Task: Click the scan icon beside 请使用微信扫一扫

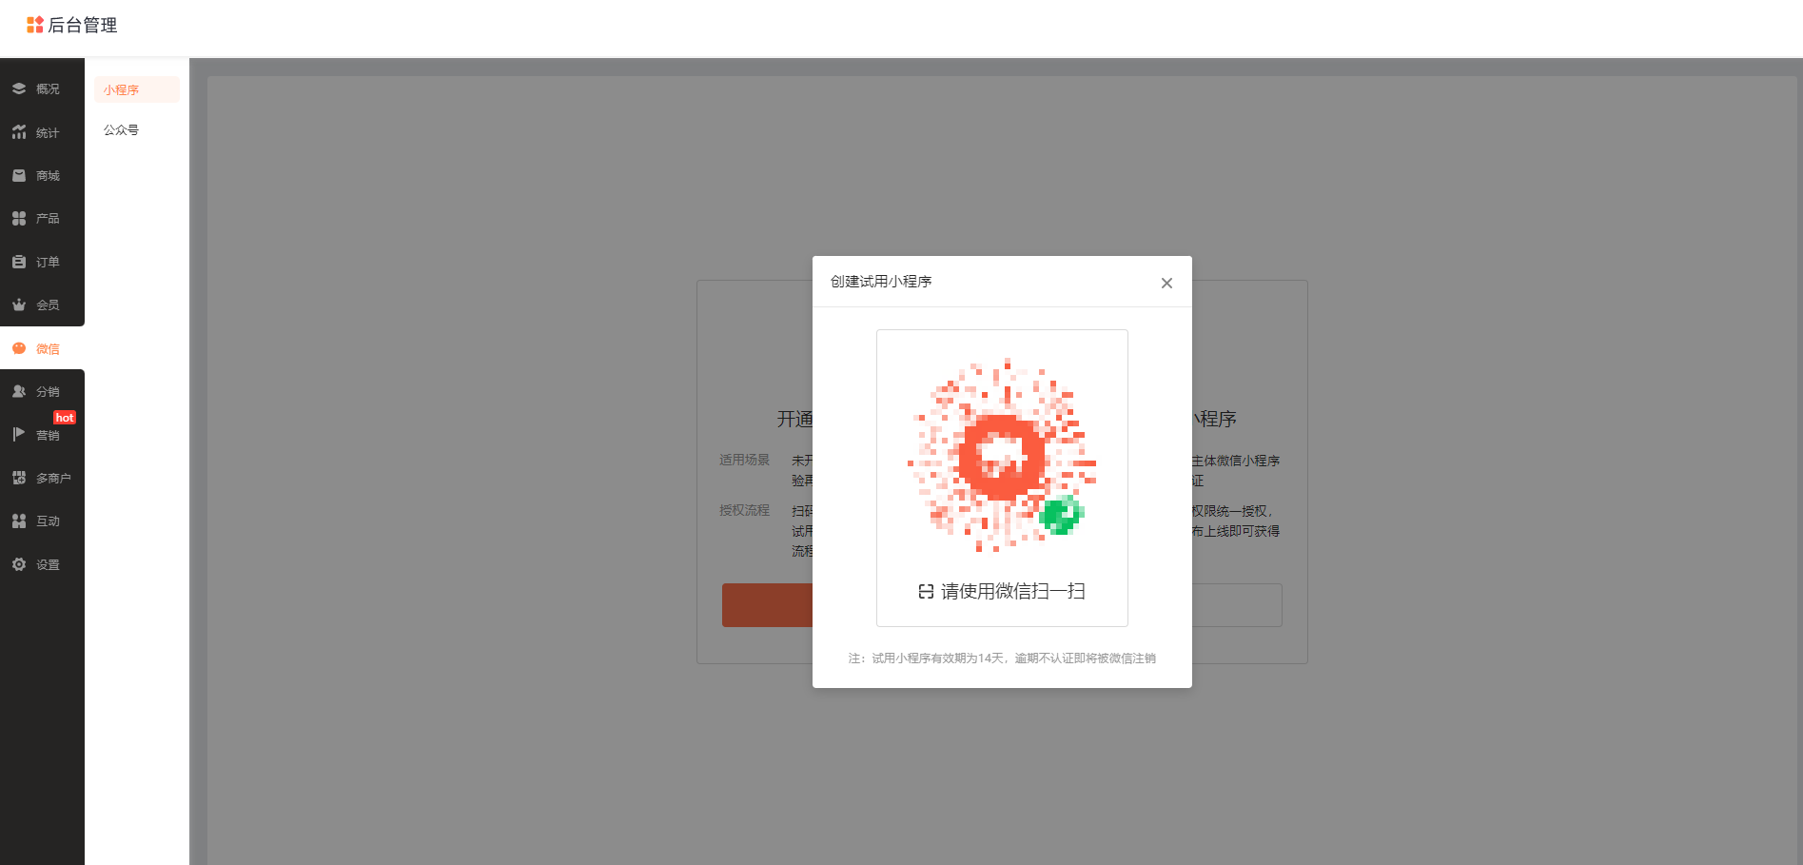Action: tap(926, 592)
